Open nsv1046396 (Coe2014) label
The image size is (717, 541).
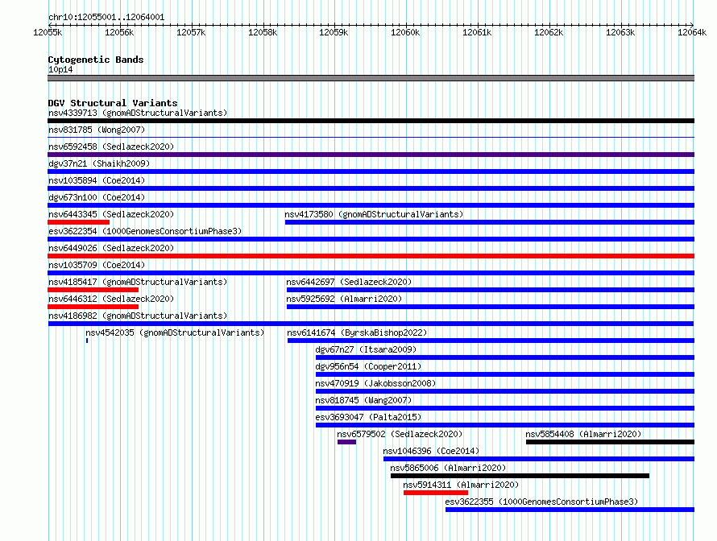[x=431, y=451]
